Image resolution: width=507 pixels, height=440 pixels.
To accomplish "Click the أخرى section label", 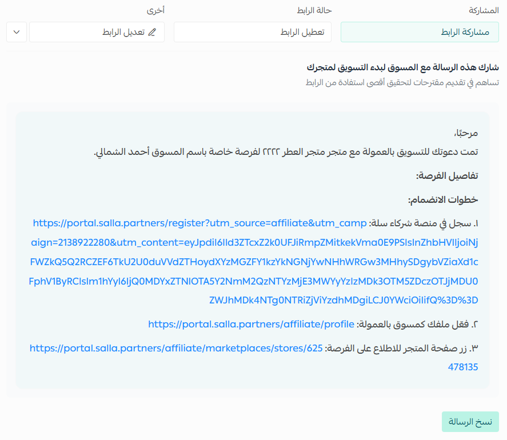I will point(155,11).
